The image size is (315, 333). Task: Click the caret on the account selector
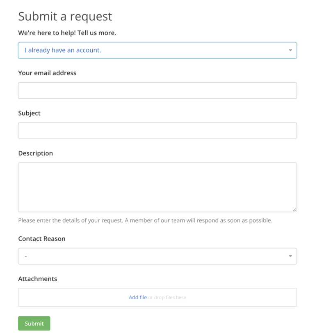pyautogui.click(x=291, y=50)
